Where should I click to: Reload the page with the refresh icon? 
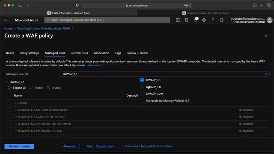190,6
